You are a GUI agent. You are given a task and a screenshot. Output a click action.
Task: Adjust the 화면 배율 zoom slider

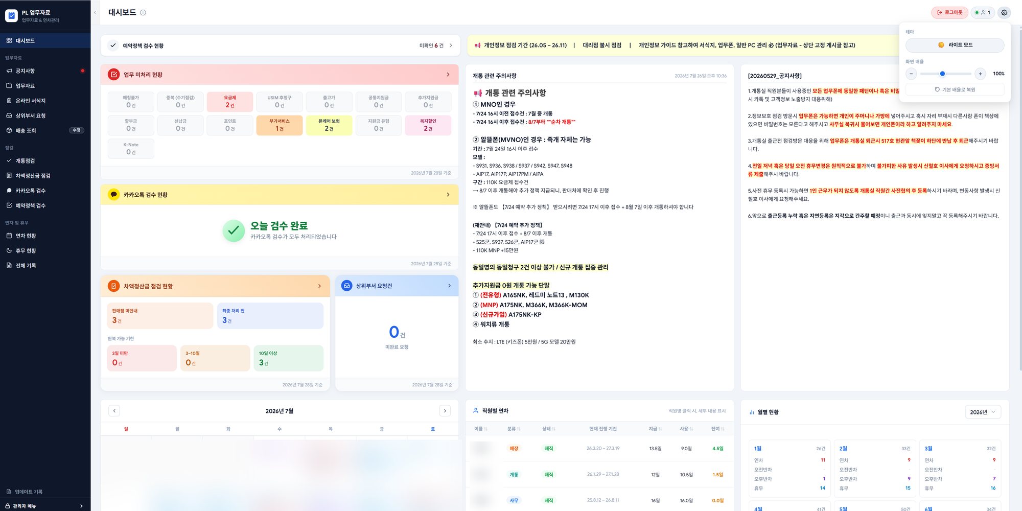coord(945,74)
